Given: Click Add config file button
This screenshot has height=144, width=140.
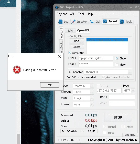Looking at the screenshot, I should click(77, 41).
